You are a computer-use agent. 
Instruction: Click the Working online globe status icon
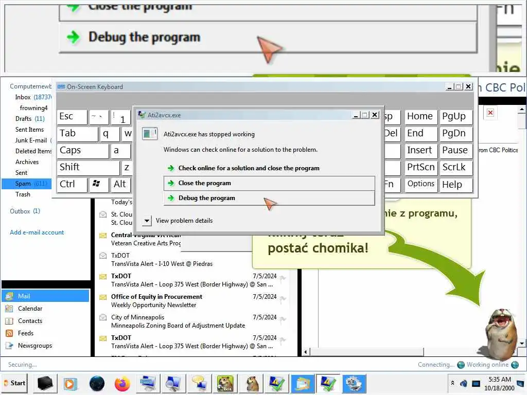515,365
